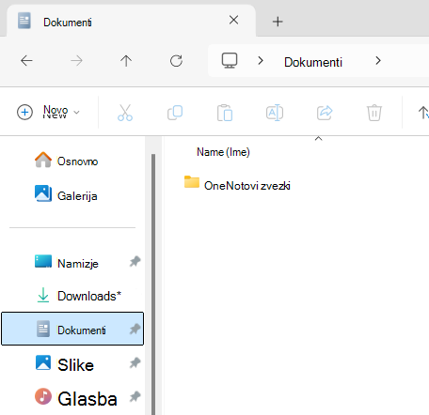429x415 pixels.
Task: Click the Delete trash bin icon
Action: [374, 113]
